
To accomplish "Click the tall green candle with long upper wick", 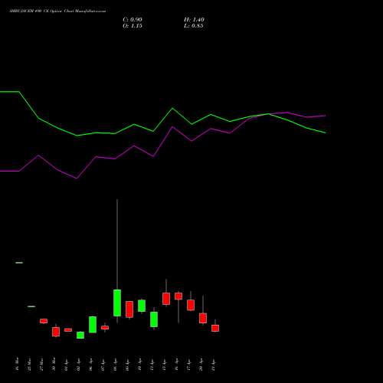I will click(x=117, y=303).
